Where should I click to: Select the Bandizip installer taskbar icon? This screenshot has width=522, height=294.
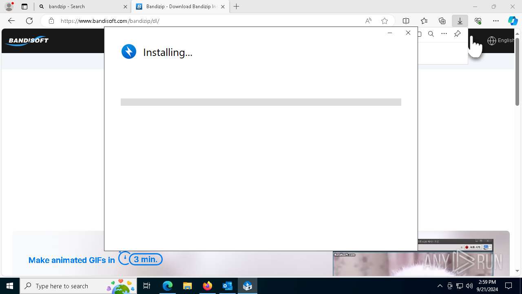pyautogui.click(x=247, y=286)
